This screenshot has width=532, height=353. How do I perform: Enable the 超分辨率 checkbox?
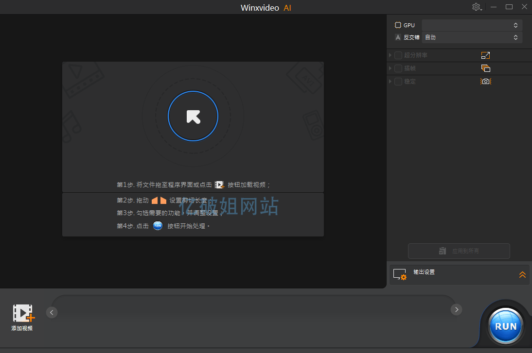[x=398, y=55]
